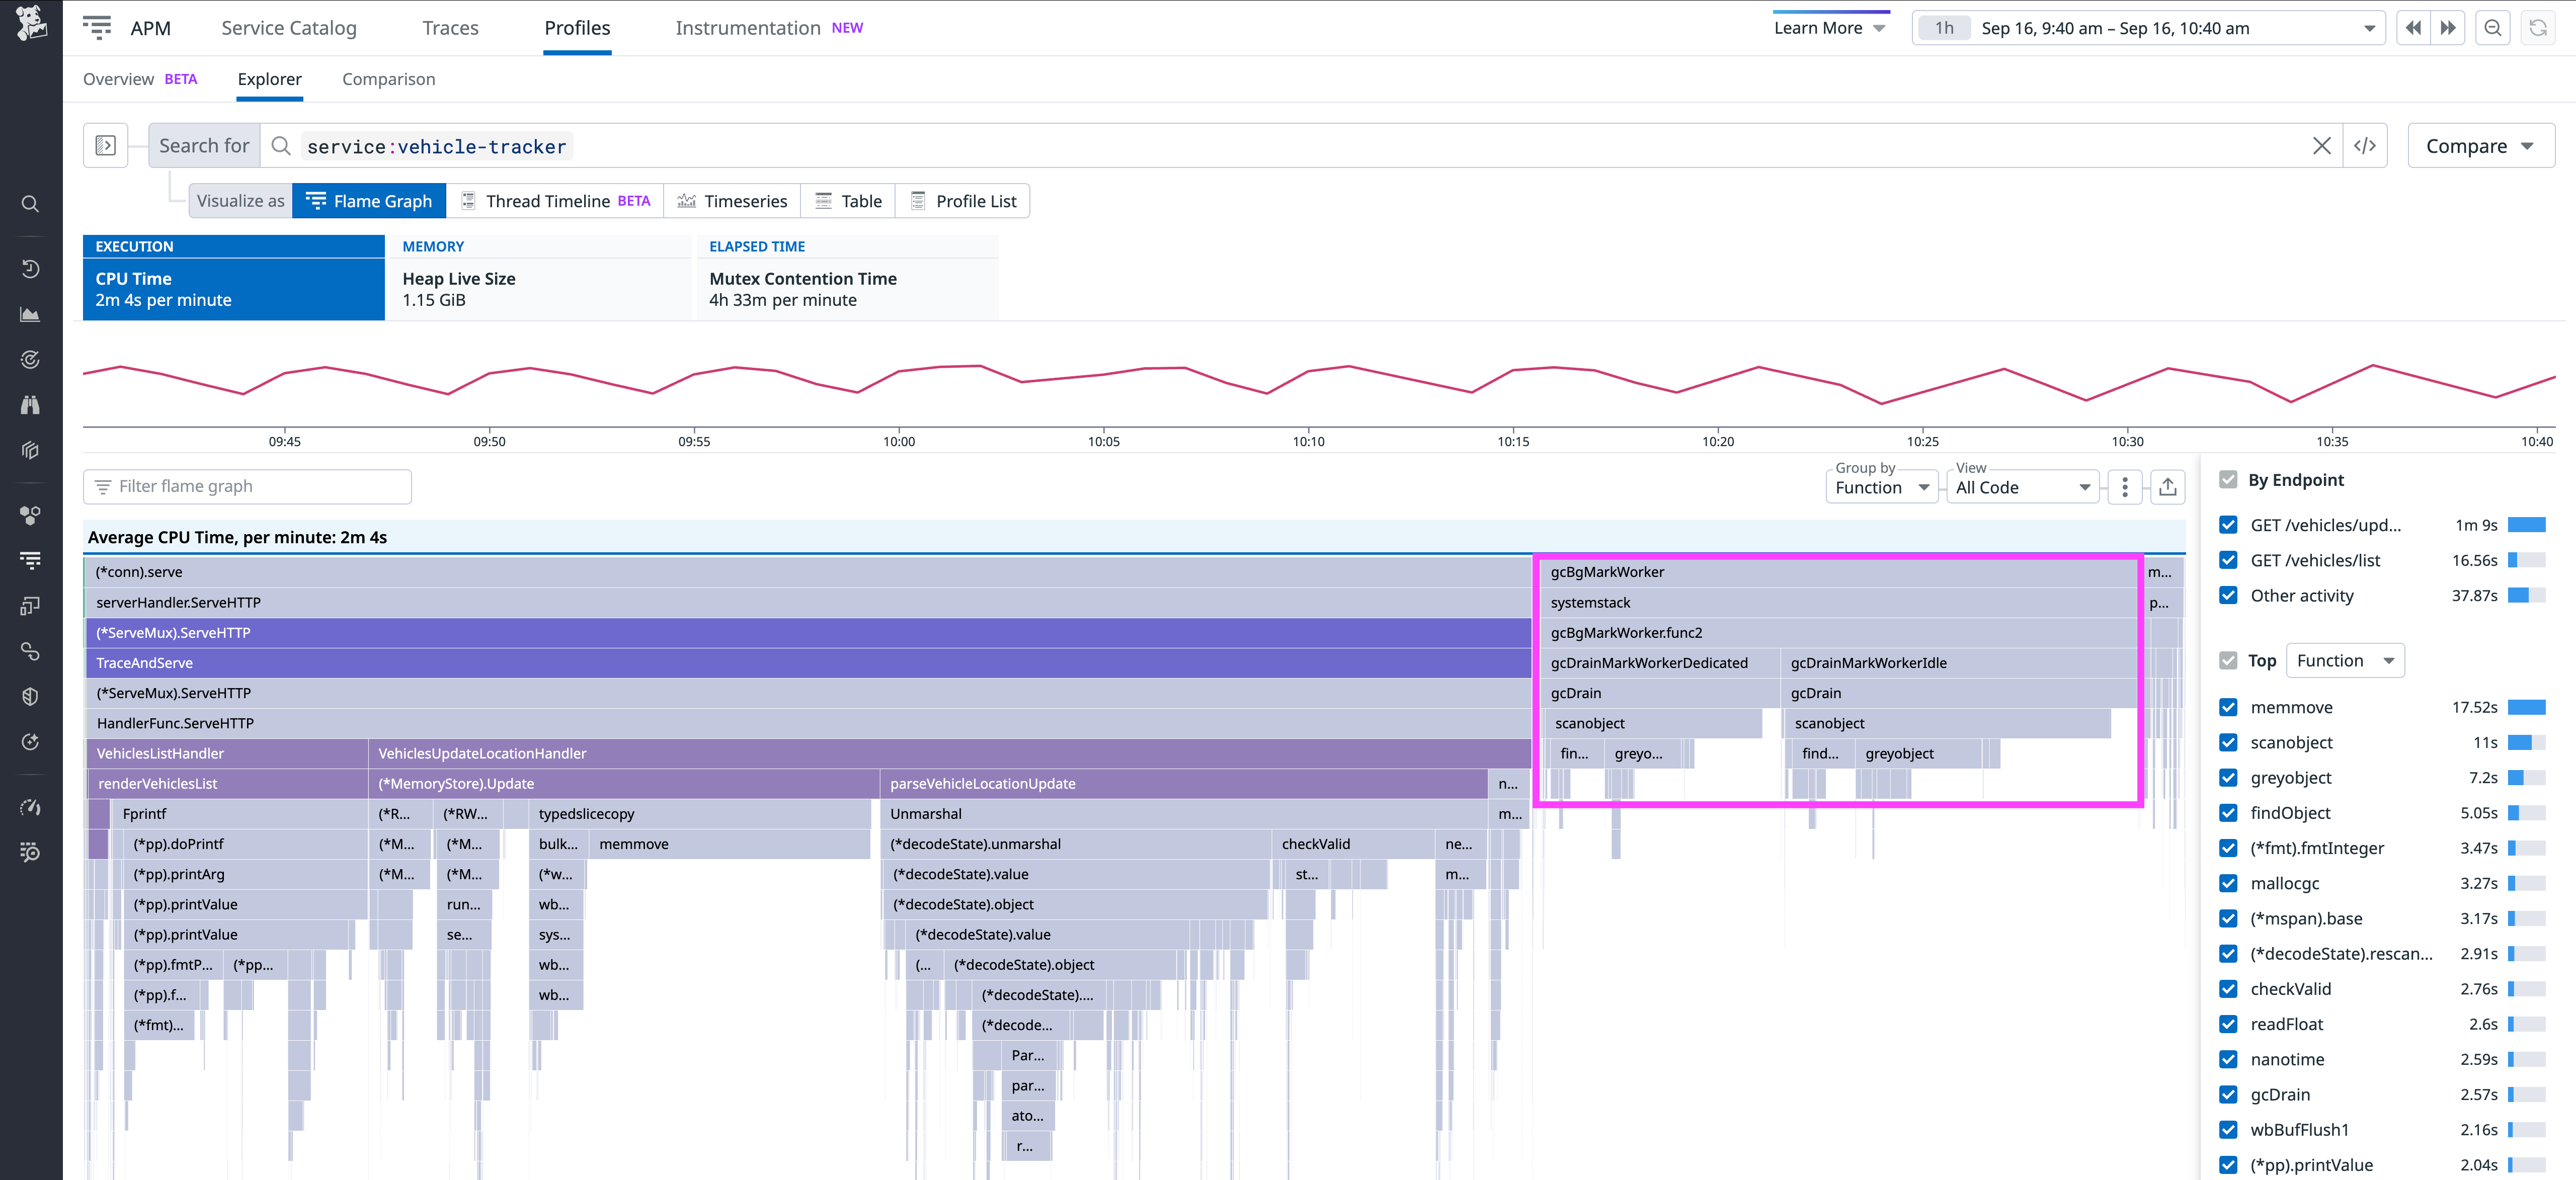Click the export icon above the flame graph

(2168, 487)
